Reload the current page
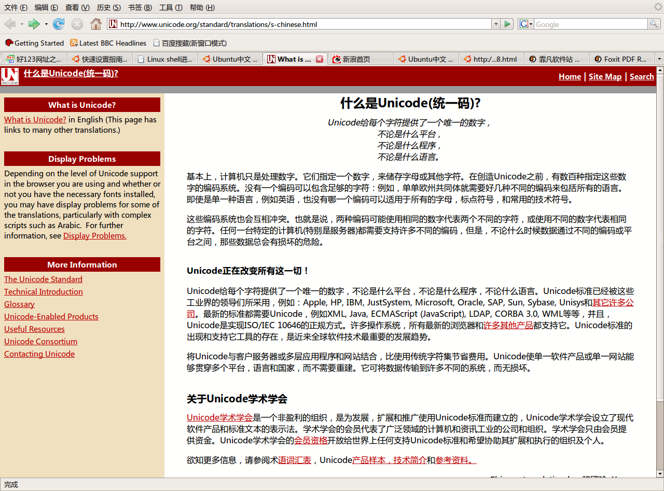664x491 pixels. [59, 24]
